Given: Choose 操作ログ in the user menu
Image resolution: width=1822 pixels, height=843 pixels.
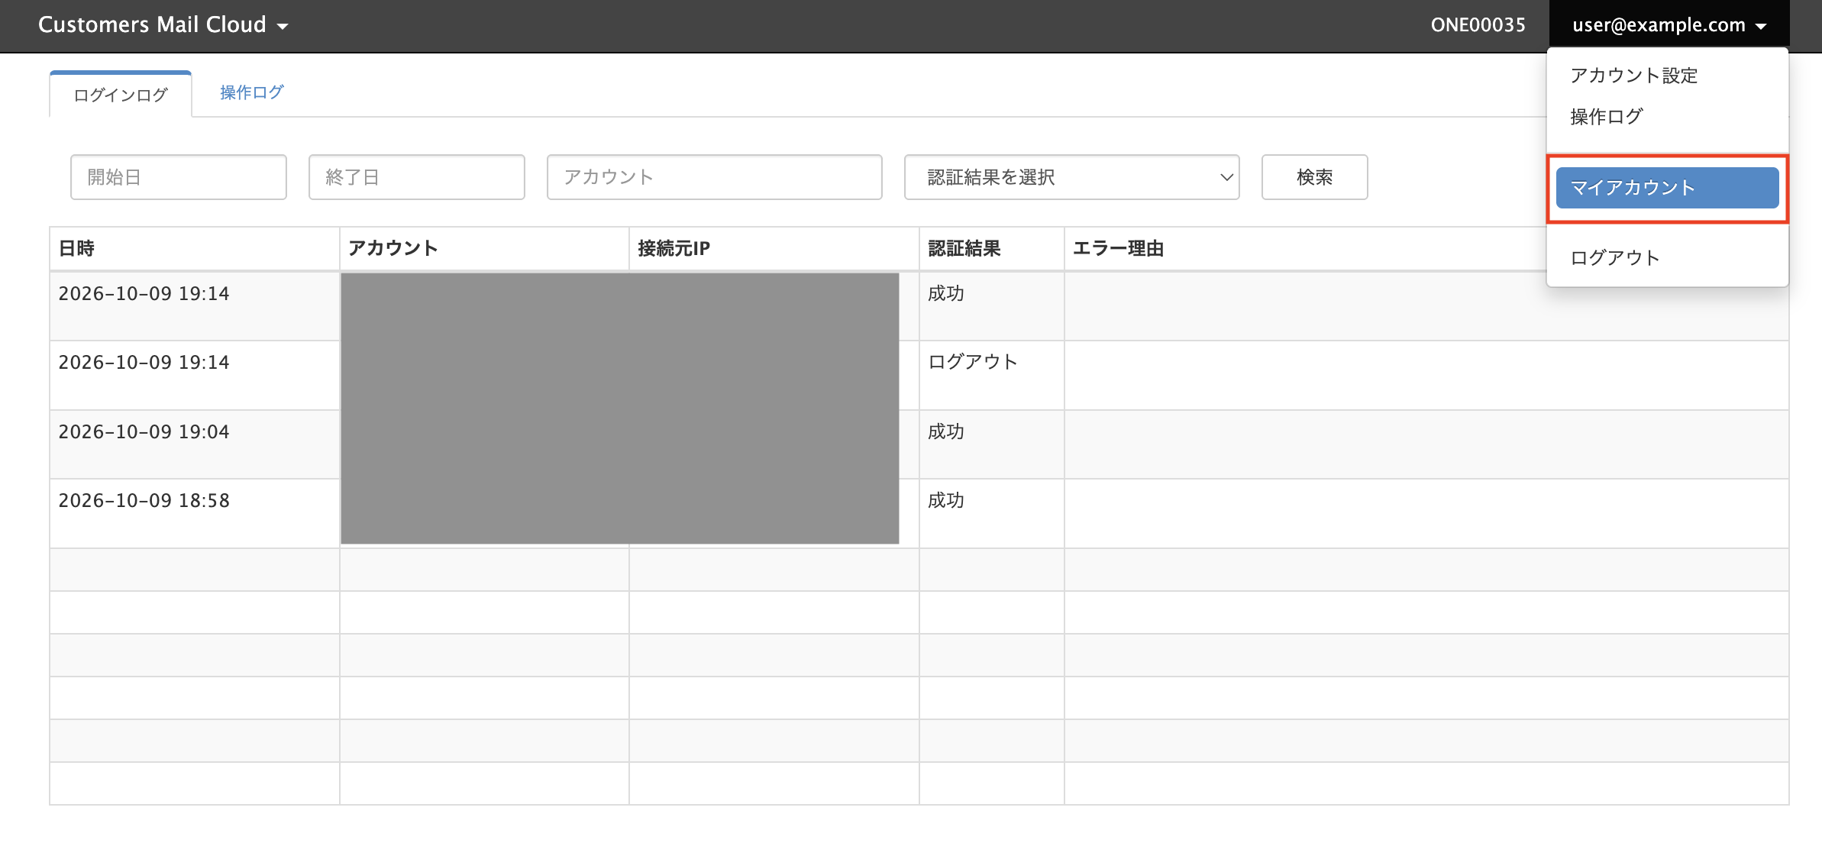Looking at the screenshot, I should point(1607,117).
